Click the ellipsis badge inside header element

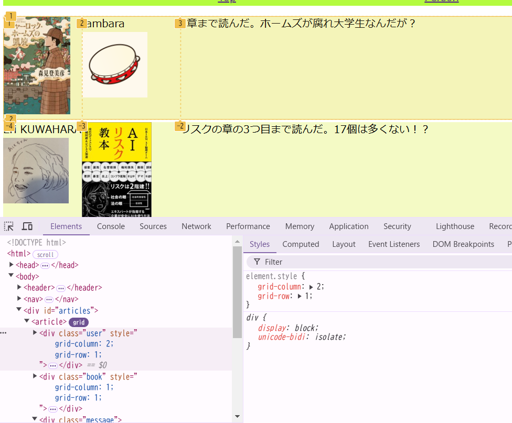61,288
